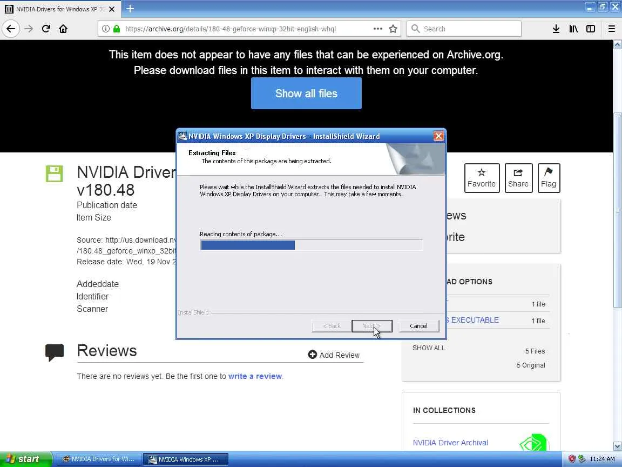Open site information icon in address bar

point(105,29)
